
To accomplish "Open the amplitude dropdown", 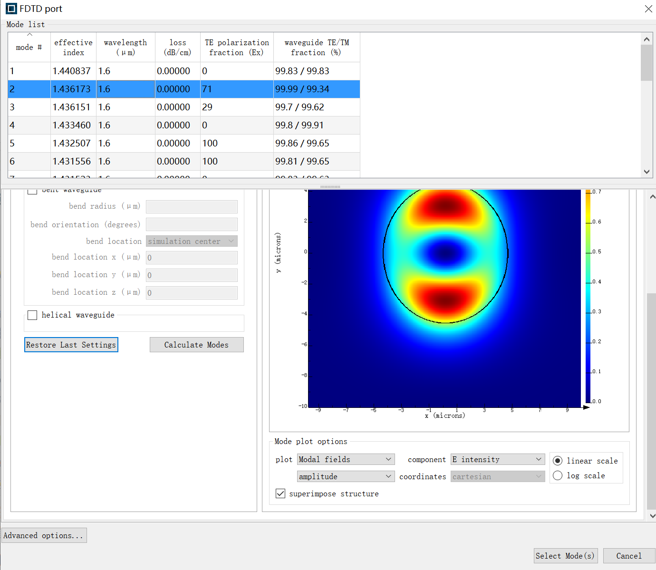I will click(346, 476).
